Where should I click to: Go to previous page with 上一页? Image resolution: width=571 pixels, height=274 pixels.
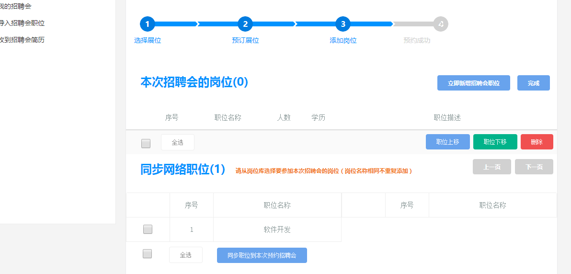tap(491, 167)
